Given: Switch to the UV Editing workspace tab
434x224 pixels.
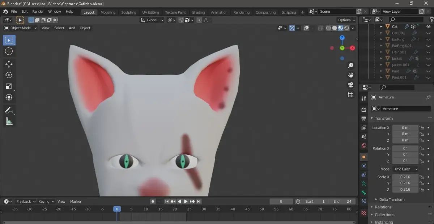Looking at the screenshot, I should point(150,12).
